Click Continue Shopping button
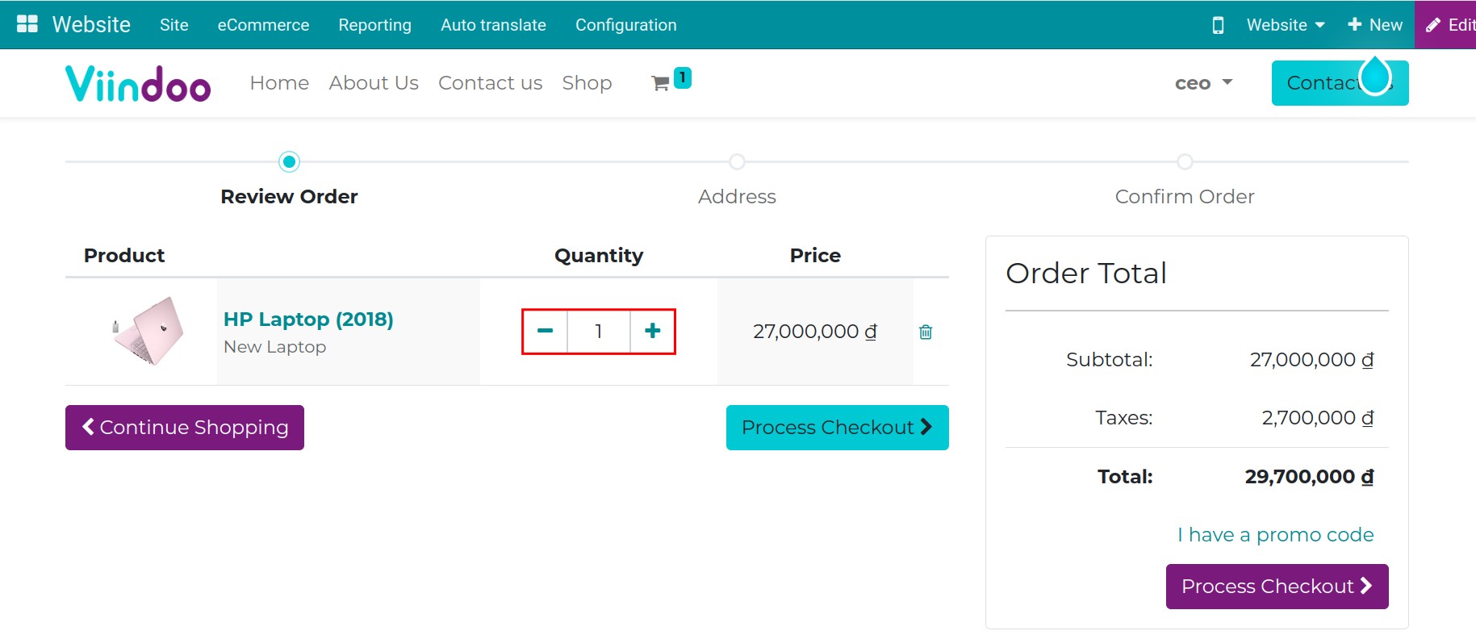Viewport: 1476px width, 635px height. click(x=185, y=428)
